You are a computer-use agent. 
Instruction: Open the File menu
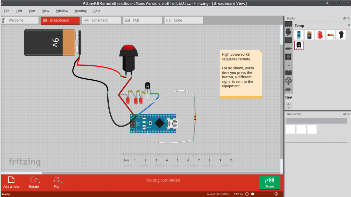(7, 11)
